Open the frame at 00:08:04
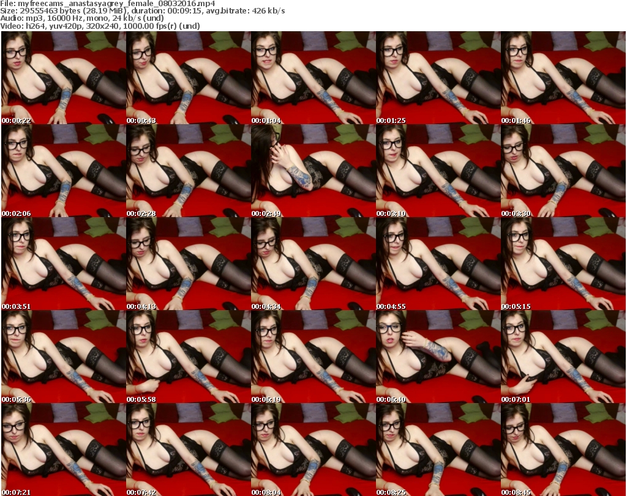 coord(313,450)
